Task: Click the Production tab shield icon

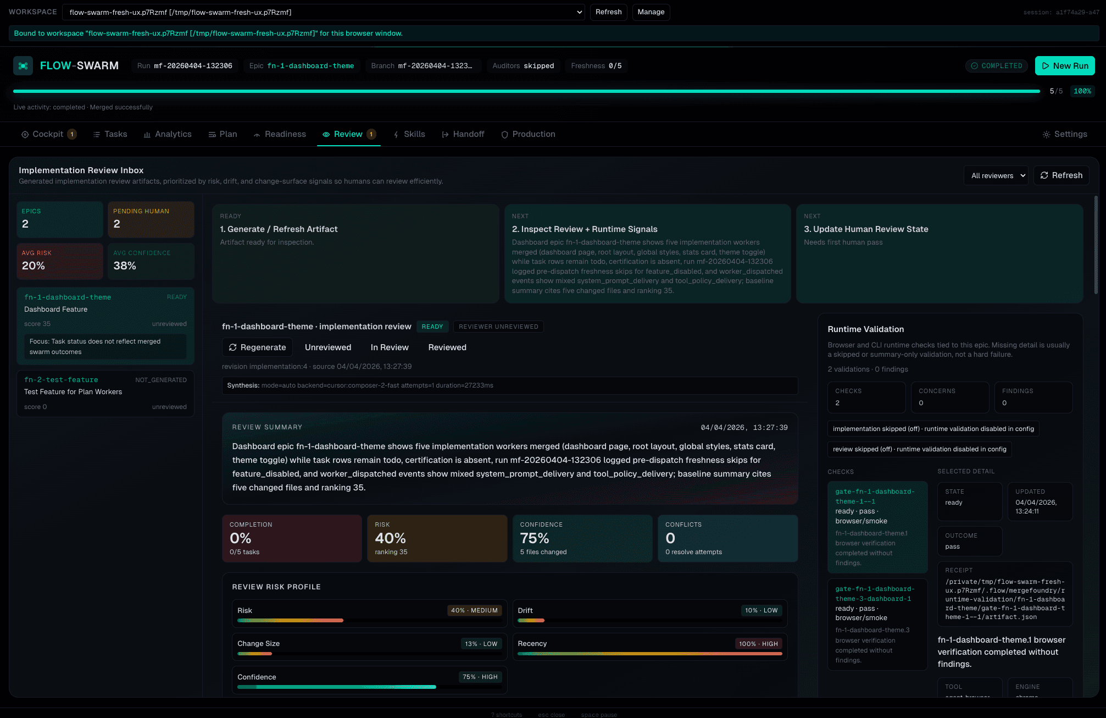Action: (x=504, y=135)
